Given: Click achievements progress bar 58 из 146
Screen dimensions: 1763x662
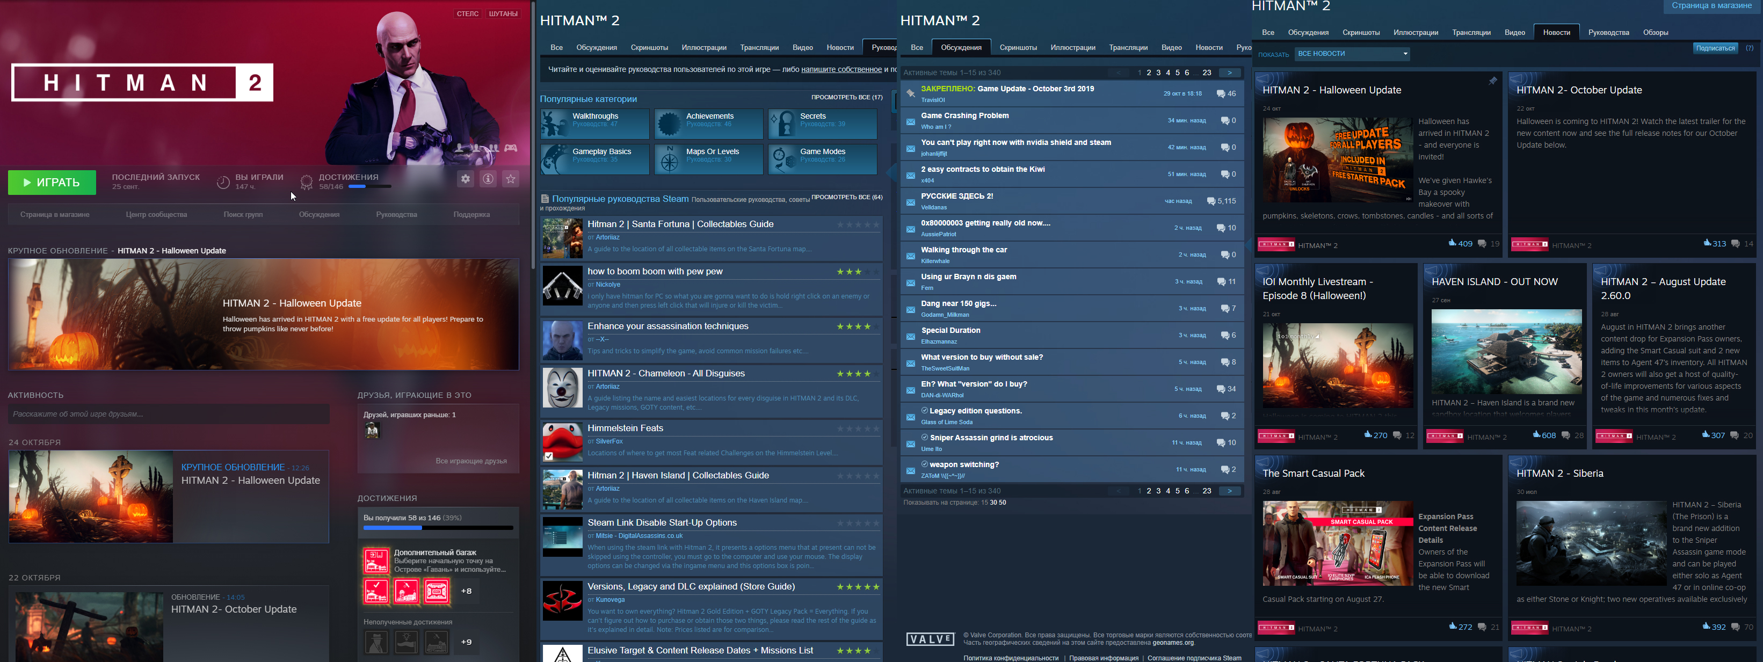Looking at the screenshot, I should pos(438,528).
